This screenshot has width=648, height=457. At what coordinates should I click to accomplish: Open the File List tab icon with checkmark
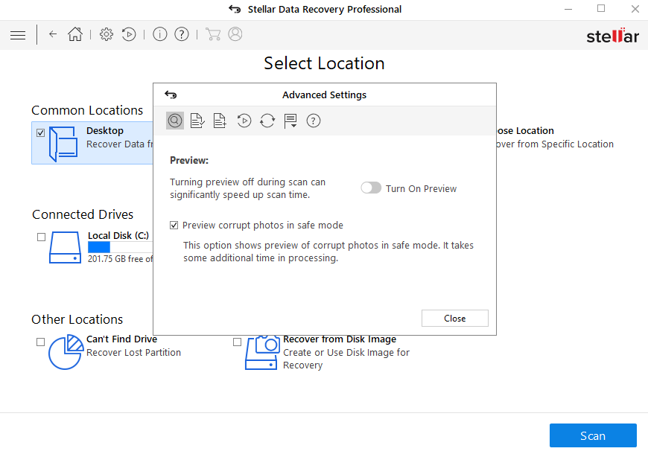tap(197, 121)
